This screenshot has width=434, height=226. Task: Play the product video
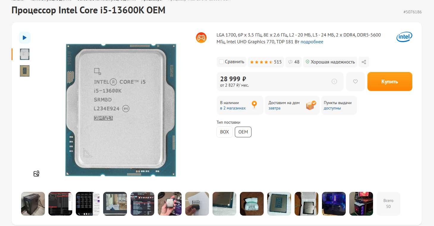(25, 38)
